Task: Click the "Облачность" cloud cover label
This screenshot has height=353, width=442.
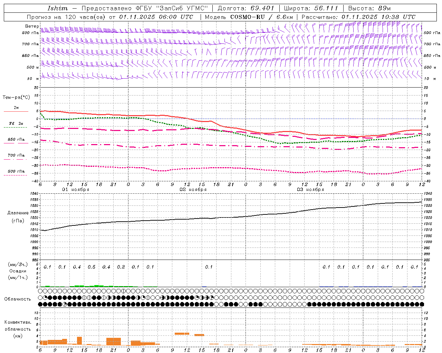Action: [18, 299]
